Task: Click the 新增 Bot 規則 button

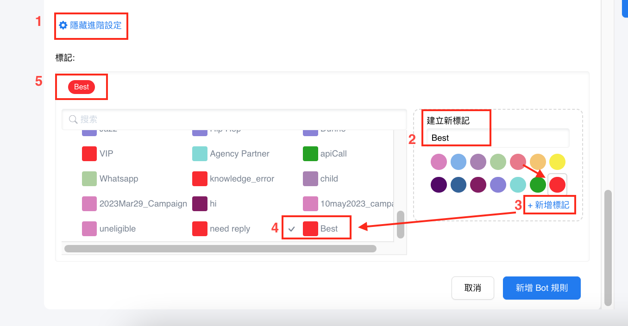Action: pos(541,288)
